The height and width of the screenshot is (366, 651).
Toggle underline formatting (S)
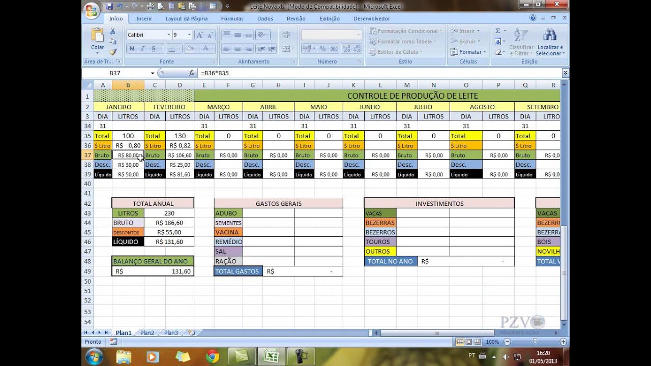pos(154,49)
